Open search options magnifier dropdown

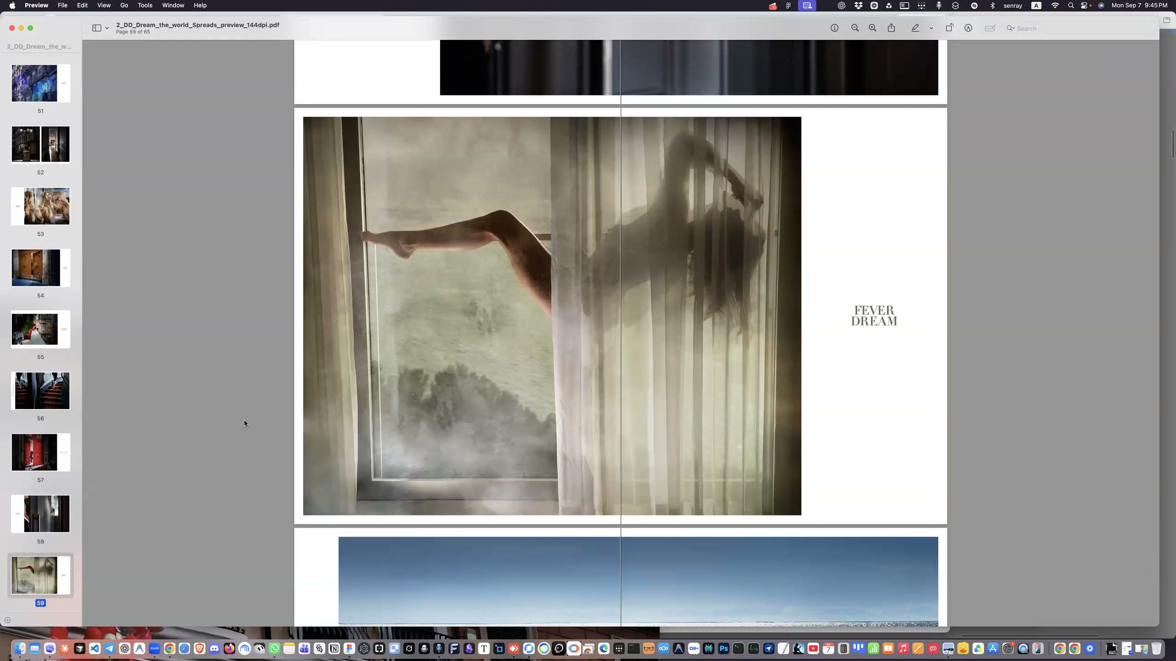[1011, 28]
